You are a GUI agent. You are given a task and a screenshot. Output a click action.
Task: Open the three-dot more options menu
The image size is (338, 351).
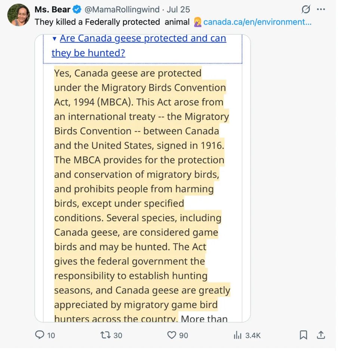point(321,9)
